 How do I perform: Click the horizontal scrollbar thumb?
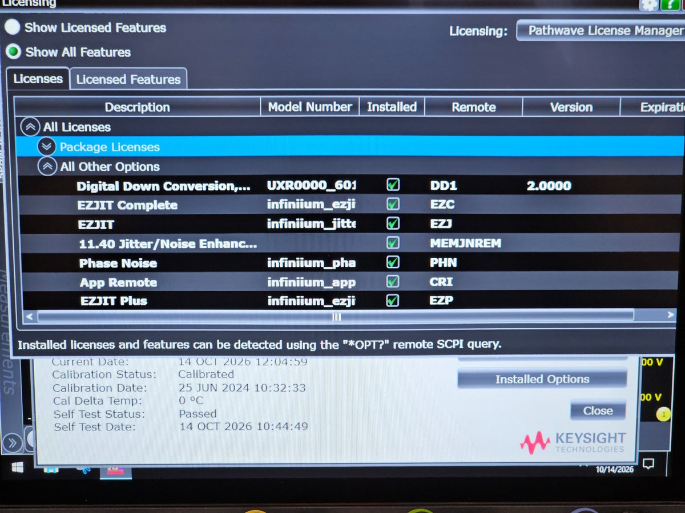[x=336, y=316]
